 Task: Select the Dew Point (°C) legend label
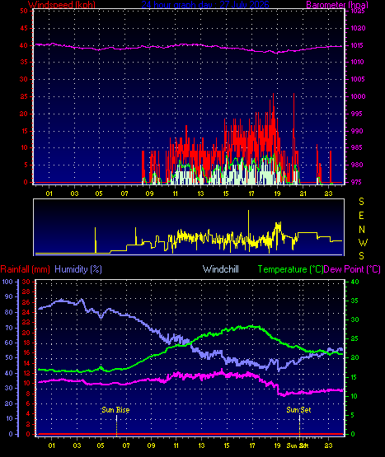pyautogui.click(x=352, y=269)
